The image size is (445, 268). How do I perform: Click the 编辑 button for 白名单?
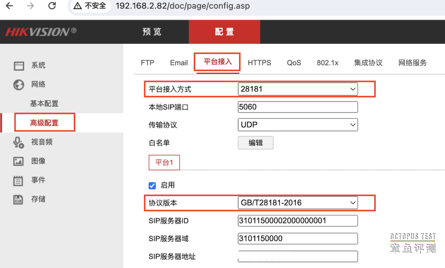[x=255, y=143]
